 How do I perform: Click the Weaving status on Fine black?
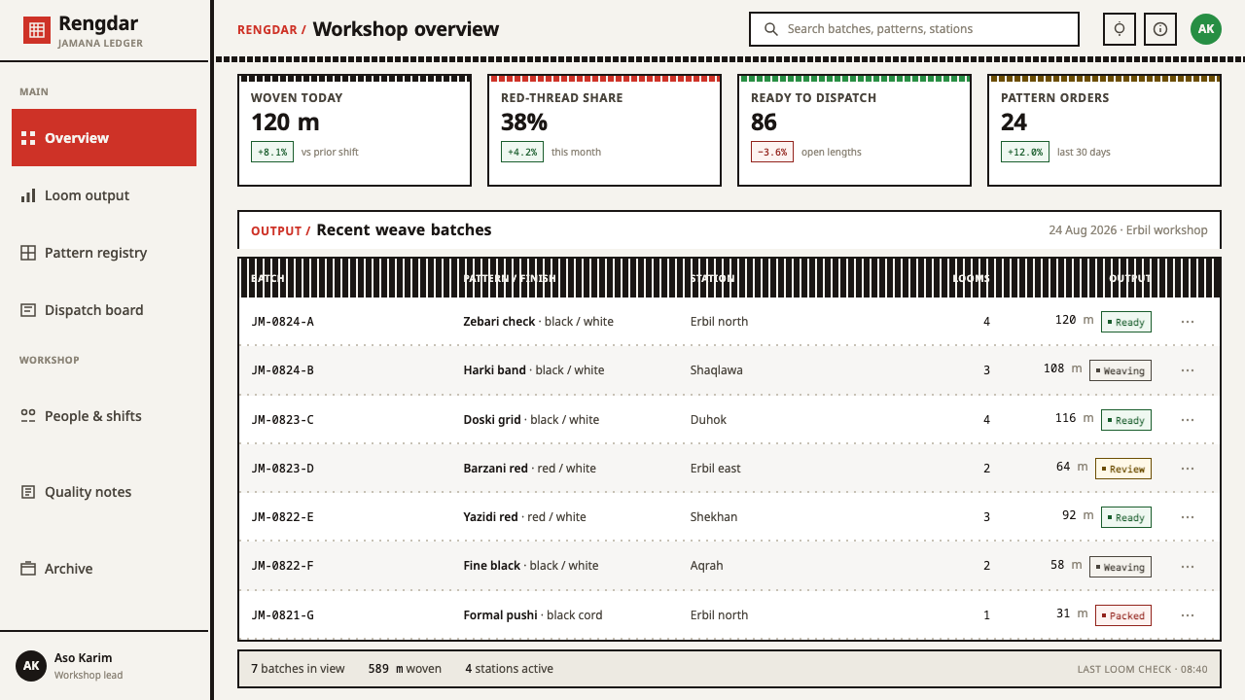coord(1120,567)
